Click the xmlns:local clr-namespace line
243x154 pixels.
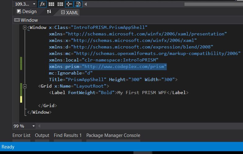[x=104, y=60]
